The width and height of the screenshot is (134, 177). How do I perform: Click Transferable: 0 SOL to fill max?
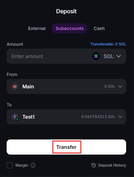point(108,44)
